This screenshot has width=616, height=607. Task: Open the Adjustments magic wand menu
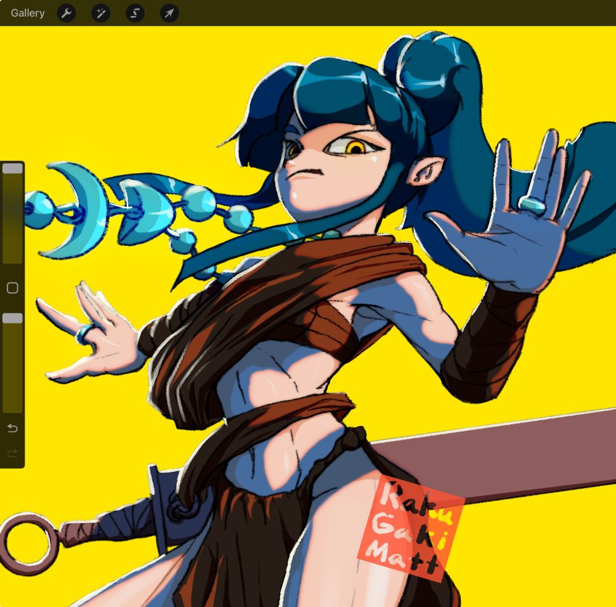click(x=100, y=14)
